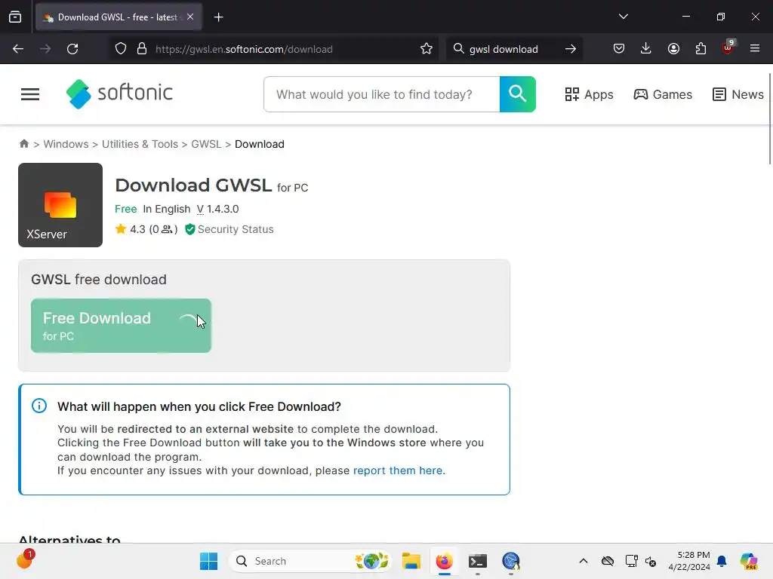This screenshot has width=773, height=579.
Task: Open the Games section
Action: click(663, 94)
